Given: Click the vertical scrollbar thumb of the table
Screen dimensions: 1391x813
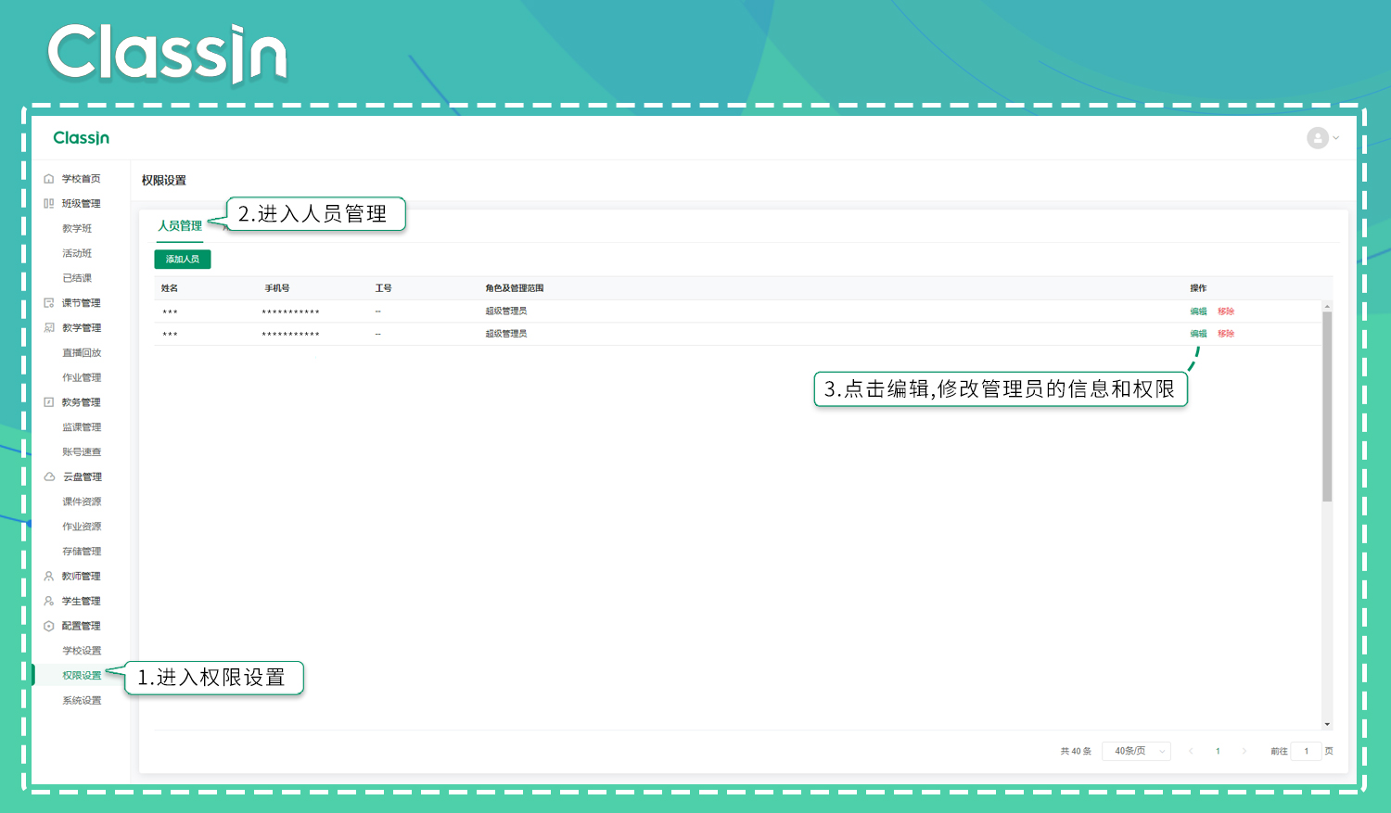Looking at the screenshot, I should tap(1327, 406).
